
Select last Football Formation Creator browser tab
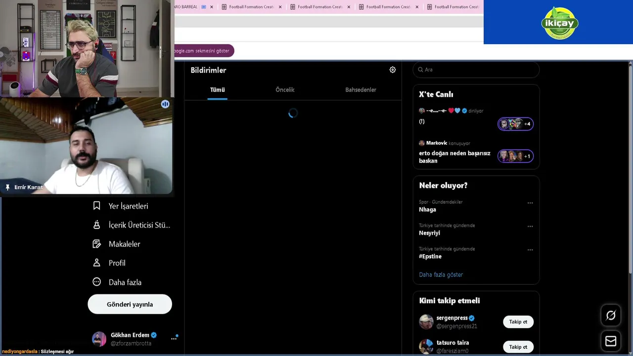[453, 7]
